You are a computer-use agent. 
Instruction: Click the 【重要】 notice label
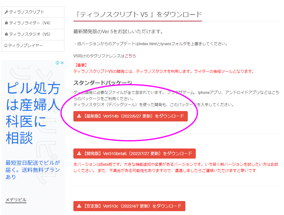(x=81, y=65)
